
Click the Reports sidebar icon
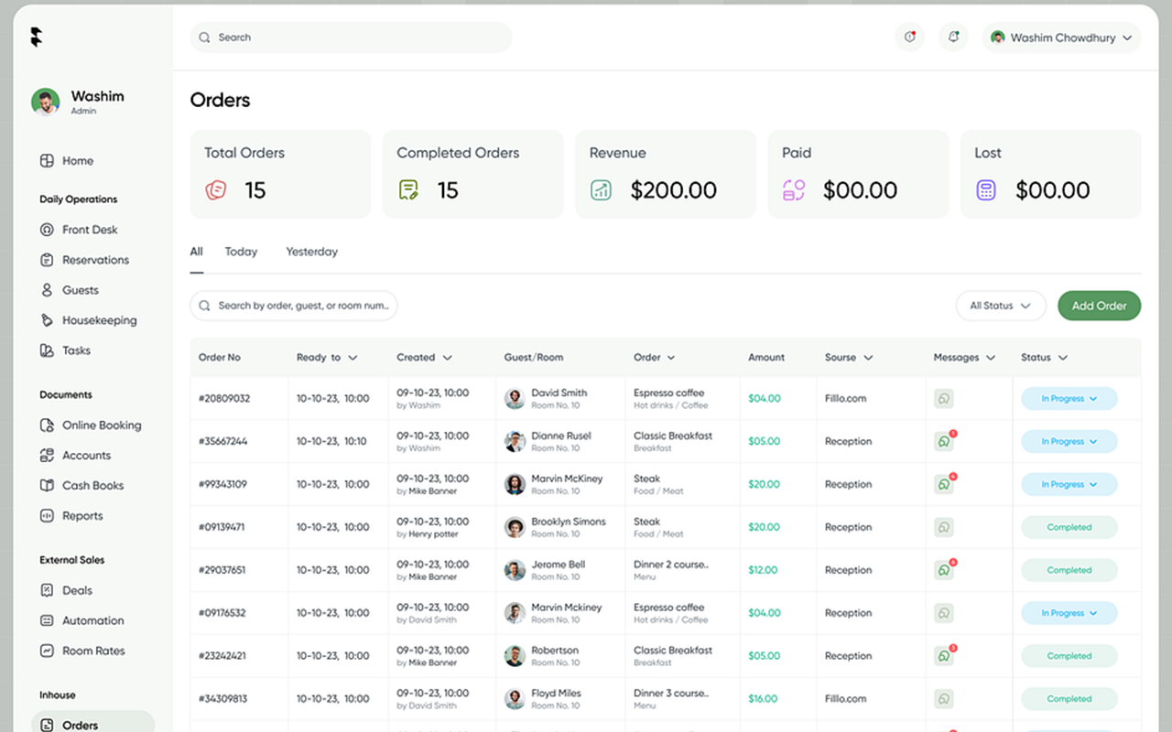tap(47, 515)
